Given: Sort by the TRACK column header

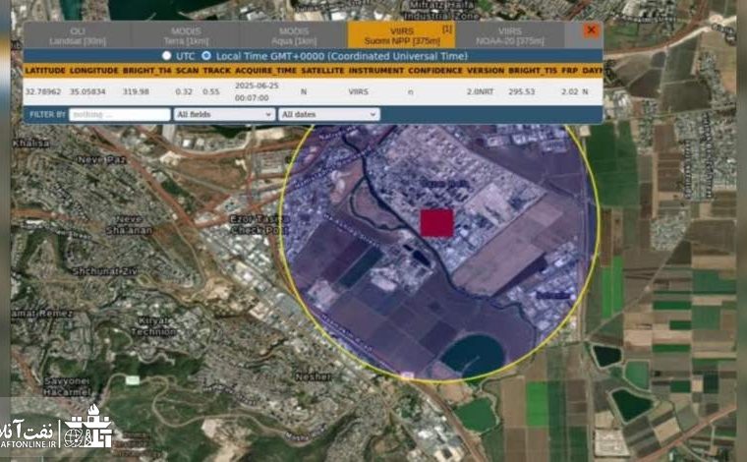Looking at the screenshot, I should [217, 71].
